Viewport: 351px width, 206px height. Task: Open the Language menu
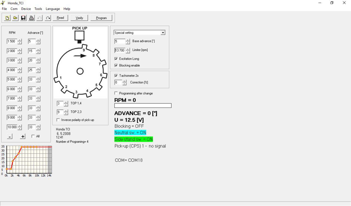coord(53,9)
